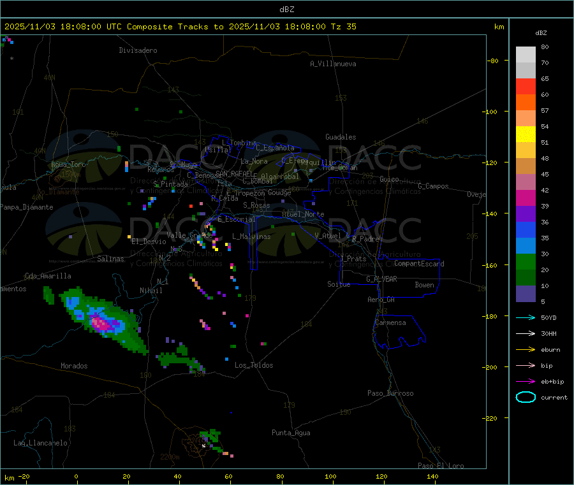Click the Soitue map label
The height and width of the screenshot is (485, 574).
click(x=339, y=284)
